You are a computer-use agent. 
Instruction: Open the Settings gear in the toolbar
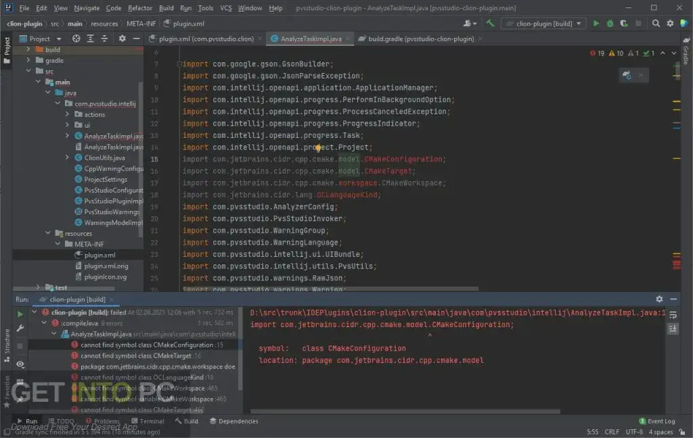(670, 23)
